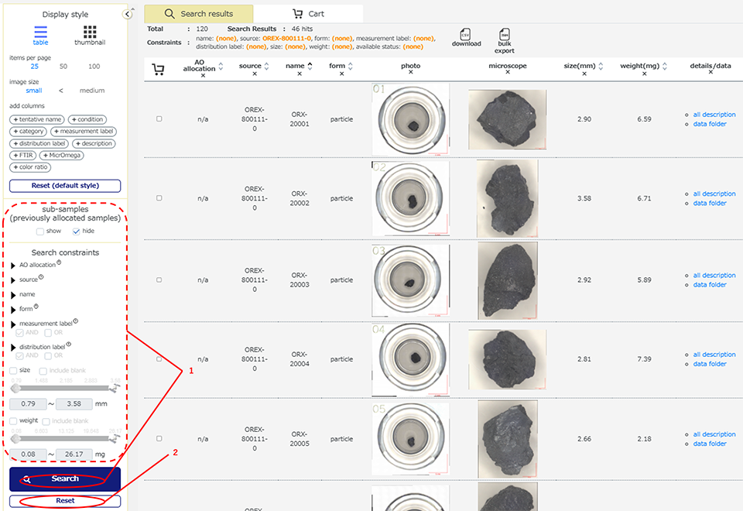Switch to the Search results tab
The width and height of the screenshot is (743, 511).
(199, 14)
